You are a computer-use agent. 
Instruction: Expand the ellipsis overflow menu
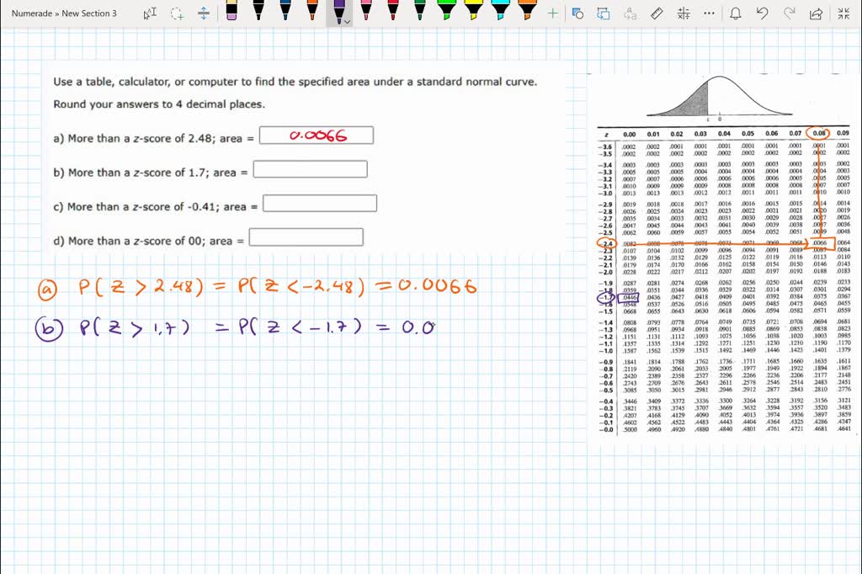[x=709, y=13]
